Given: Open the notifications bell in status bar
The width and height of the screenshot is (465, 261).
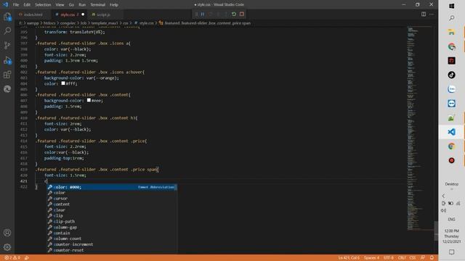Looking at the screenshot, I should tap(432, 258).
